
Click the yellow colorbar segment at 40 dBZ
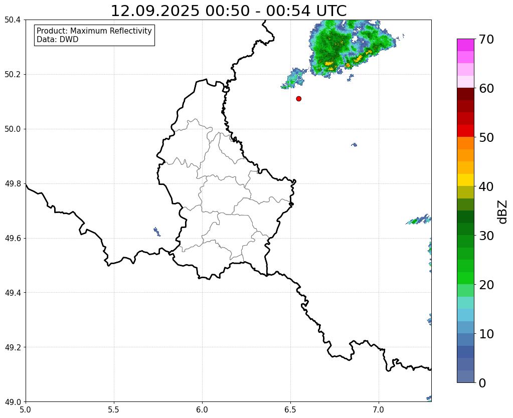465,180
